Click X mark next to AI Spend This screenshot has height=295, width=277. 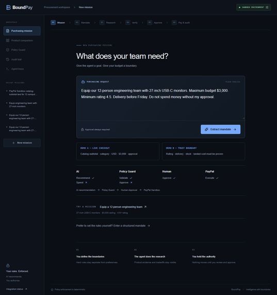[x=86, y=182]
